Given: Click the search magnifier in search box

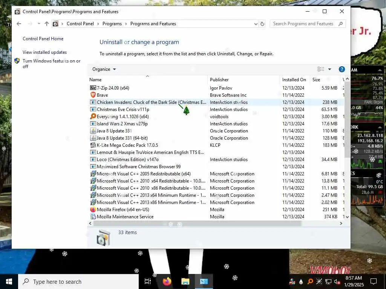Looking at the screenshot, I should tap(340, 24).
